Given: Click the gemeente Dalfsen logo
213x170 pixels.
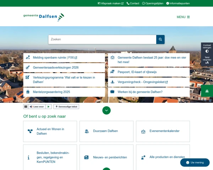Looking at the screenshot, I should tap(44, 17).
